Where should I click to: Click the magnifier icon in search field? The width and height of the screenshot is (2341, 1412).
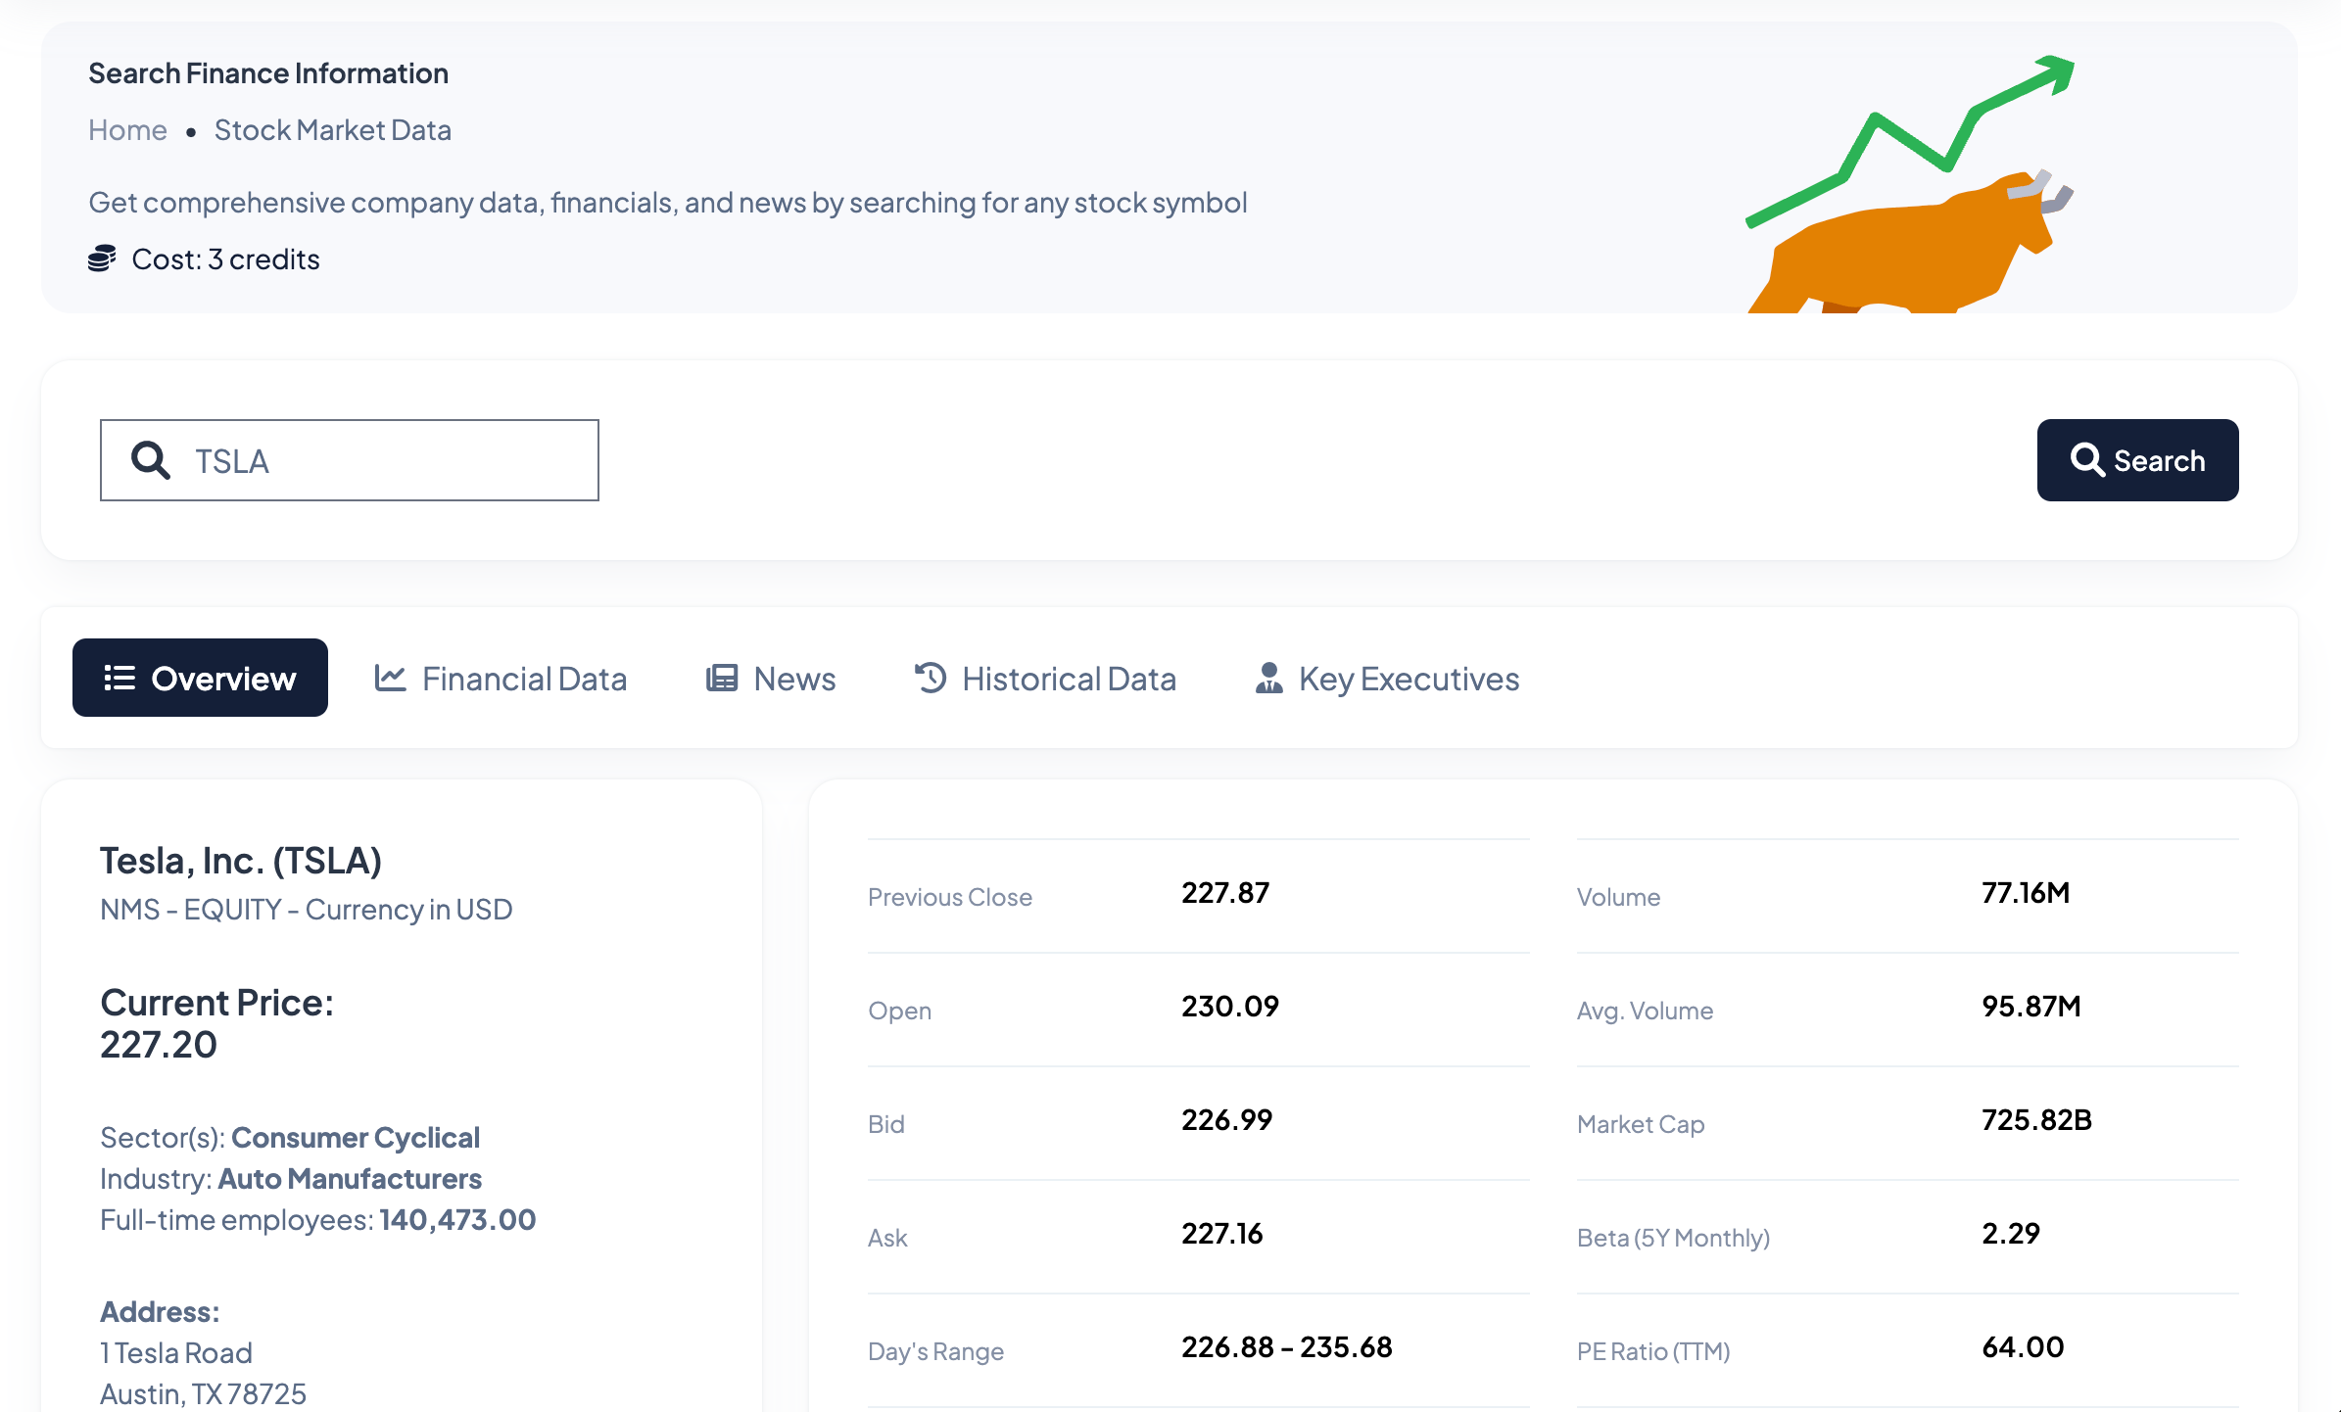(151, 459)
